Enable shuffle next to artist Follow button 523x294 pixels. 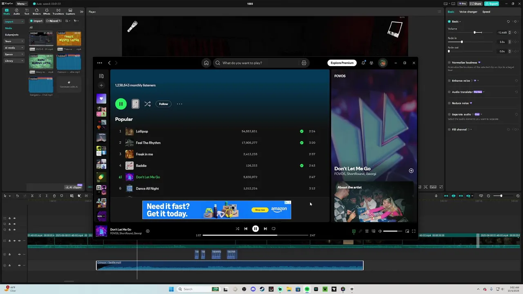tap(148, 104)
